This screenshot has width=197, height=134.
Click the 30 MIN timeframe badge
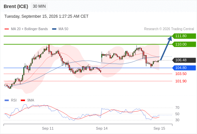(39, 6)
